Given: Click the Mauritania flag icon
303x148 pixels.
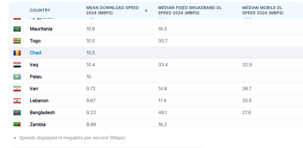Looking at the screenshot, I should point(17,29).
